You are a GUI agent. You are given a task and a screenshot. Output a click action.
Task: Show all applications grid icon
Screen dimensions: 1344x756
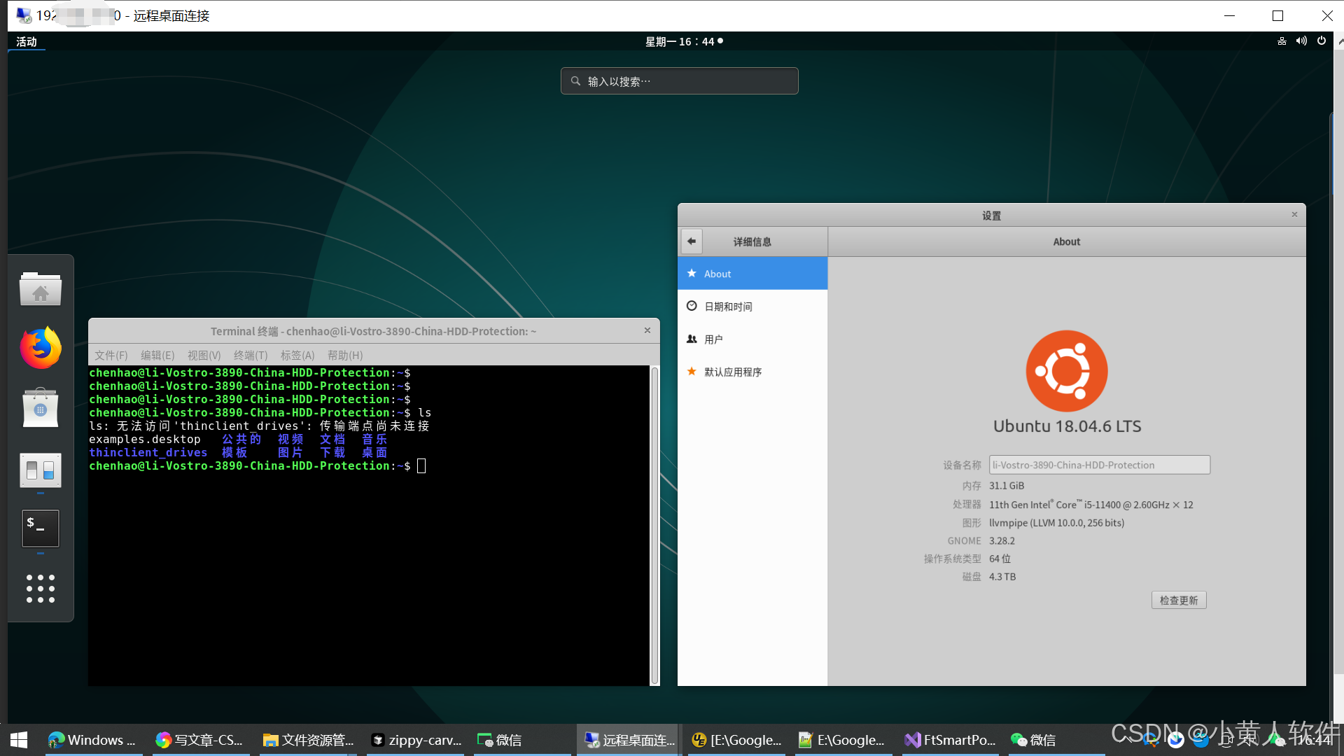(x=41, y=589)
